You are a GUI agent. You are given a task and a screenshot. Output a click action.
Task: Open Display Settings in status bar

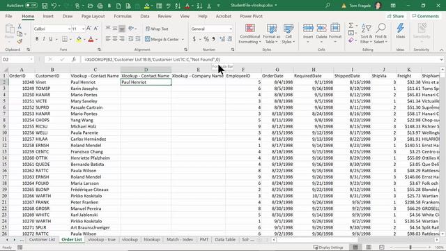coord(328,248)
